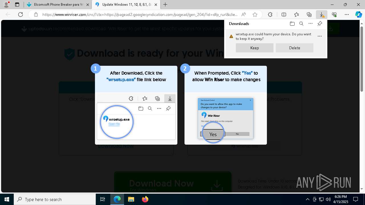Click the wrsetup.exe warning message text

pyautogui.click(x=273, y=36)
